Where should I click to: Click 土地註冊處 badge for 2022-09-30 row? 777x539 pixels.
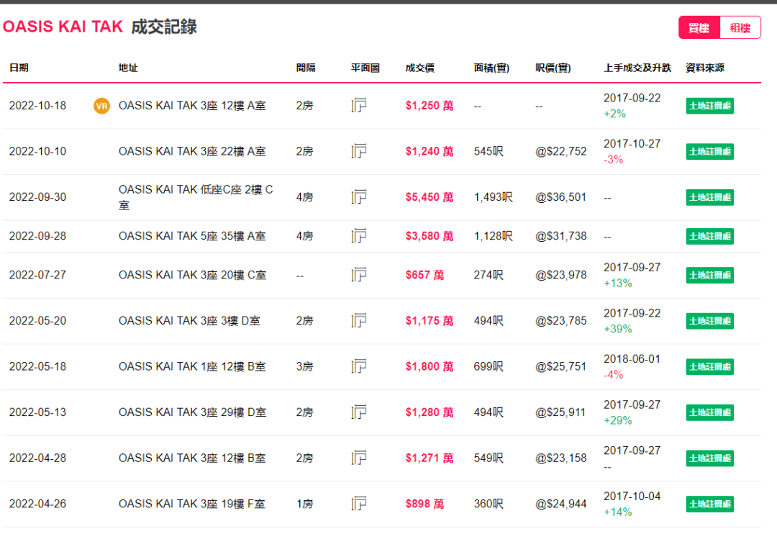coord(709,197)
